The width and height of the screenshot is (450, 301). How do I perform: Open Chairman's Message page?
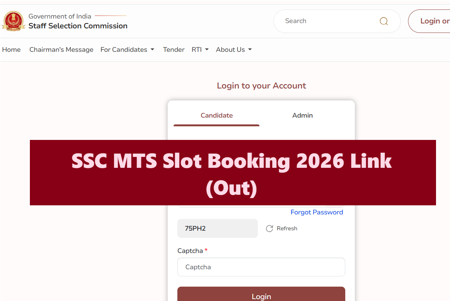pyautogui.click(x=61, y=50)
